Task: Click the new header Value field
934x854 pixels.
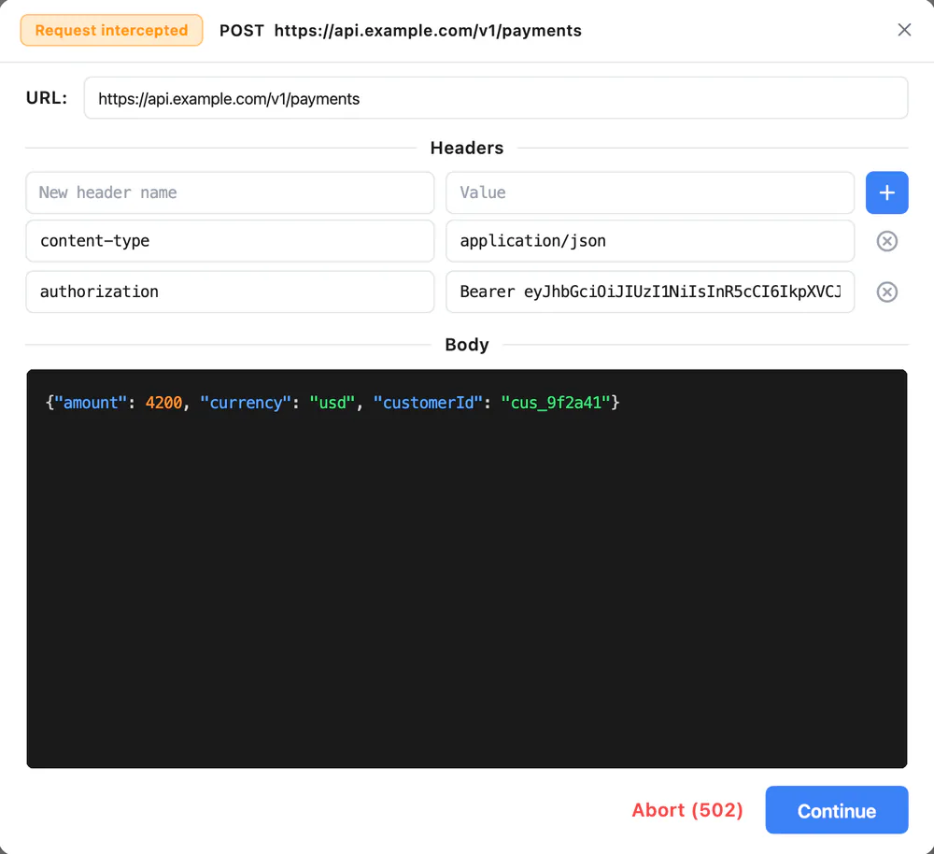Action: click(x=650, y=192)
